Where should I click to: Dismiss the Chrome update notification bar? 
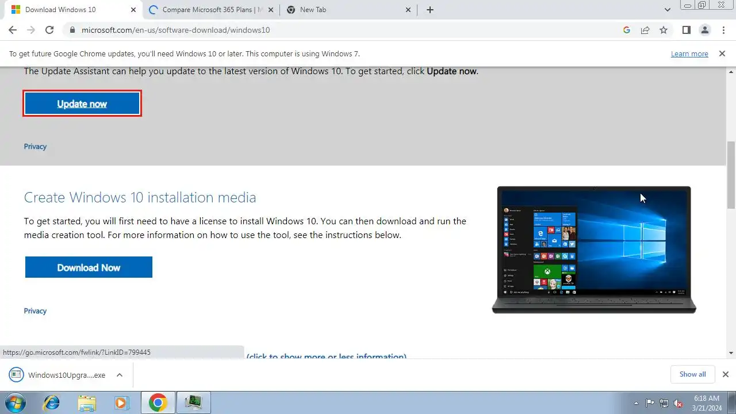click(x=722, y=53)
